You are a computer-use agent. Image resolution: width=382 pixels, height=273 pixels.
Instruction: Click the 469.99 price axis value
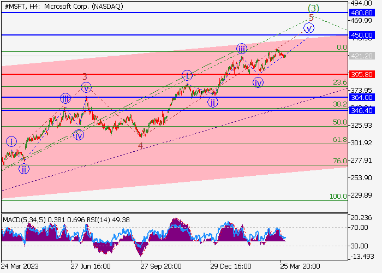point(361,21)
